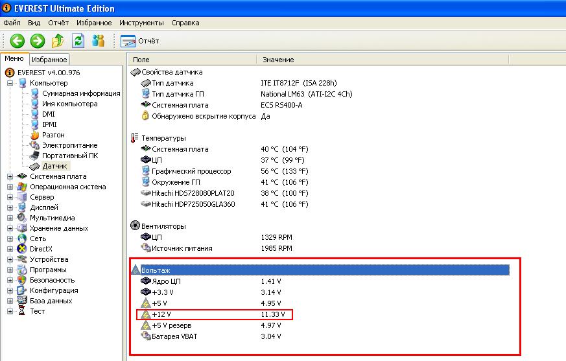Expand the DirectX tree node
Viewport: 566px width, 361px height.
(x=10, y=249)
